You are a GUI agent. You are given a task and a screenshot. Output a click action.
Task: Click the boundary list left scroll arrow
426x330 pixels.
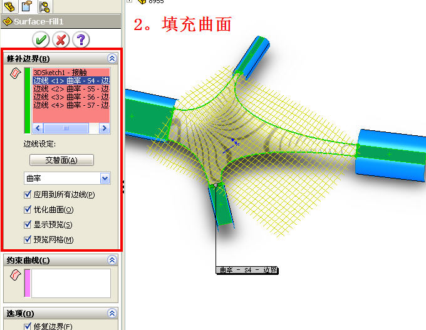pos(38,128)
